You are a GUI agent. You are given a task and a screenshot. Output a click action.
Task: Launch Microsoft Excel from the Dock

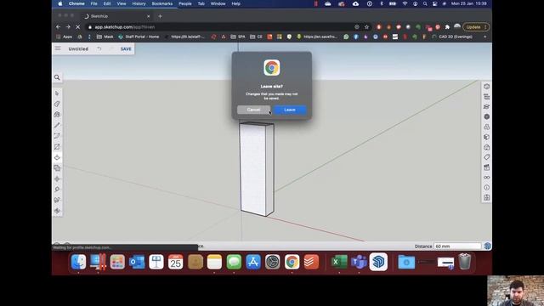(x=339, y=262)
